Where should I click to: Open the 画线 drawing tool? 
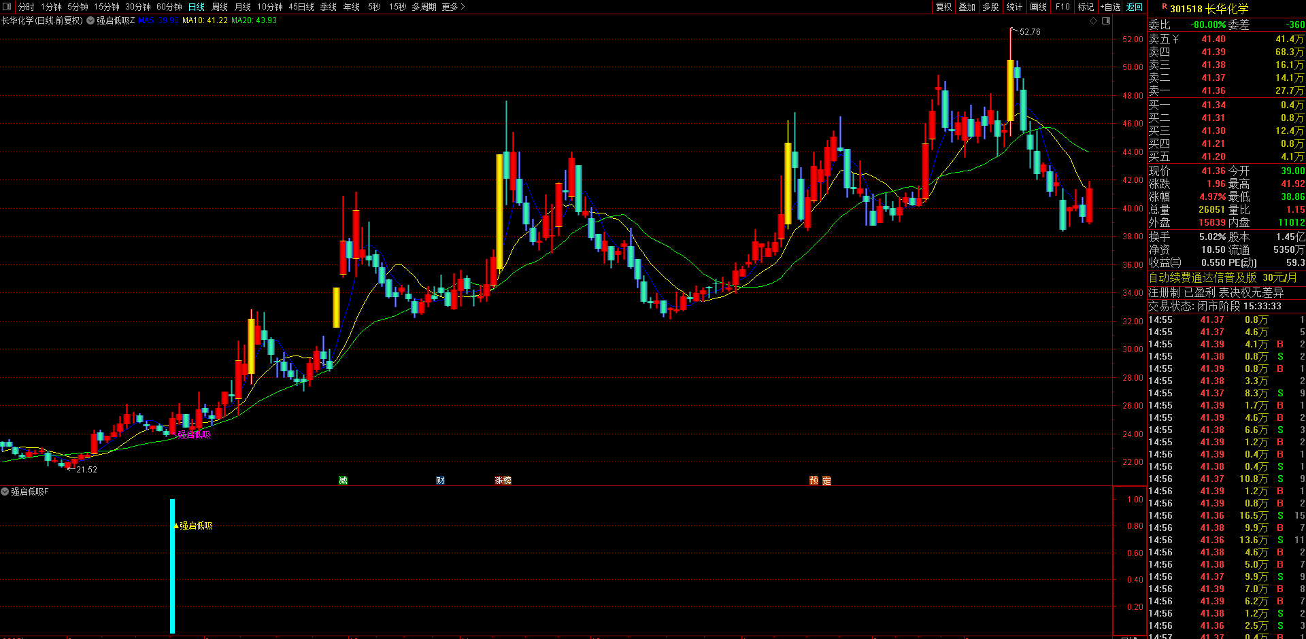tap(1038, 7)
